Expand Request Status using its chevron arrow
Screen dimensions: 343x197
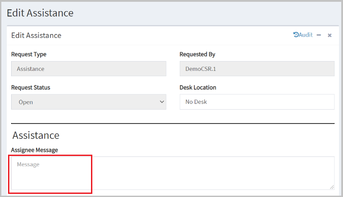coord(162,102)
